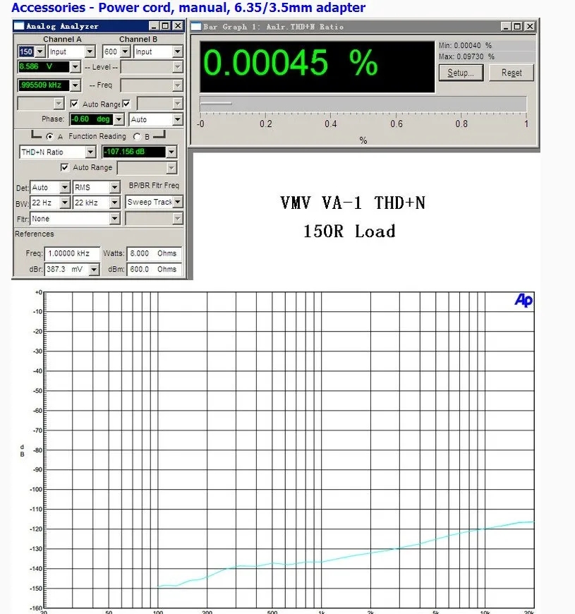The width and height of the screenshot is (575, 614).
Task: Open the THD+N Ratio function dropdown
Action: point(90,152)
